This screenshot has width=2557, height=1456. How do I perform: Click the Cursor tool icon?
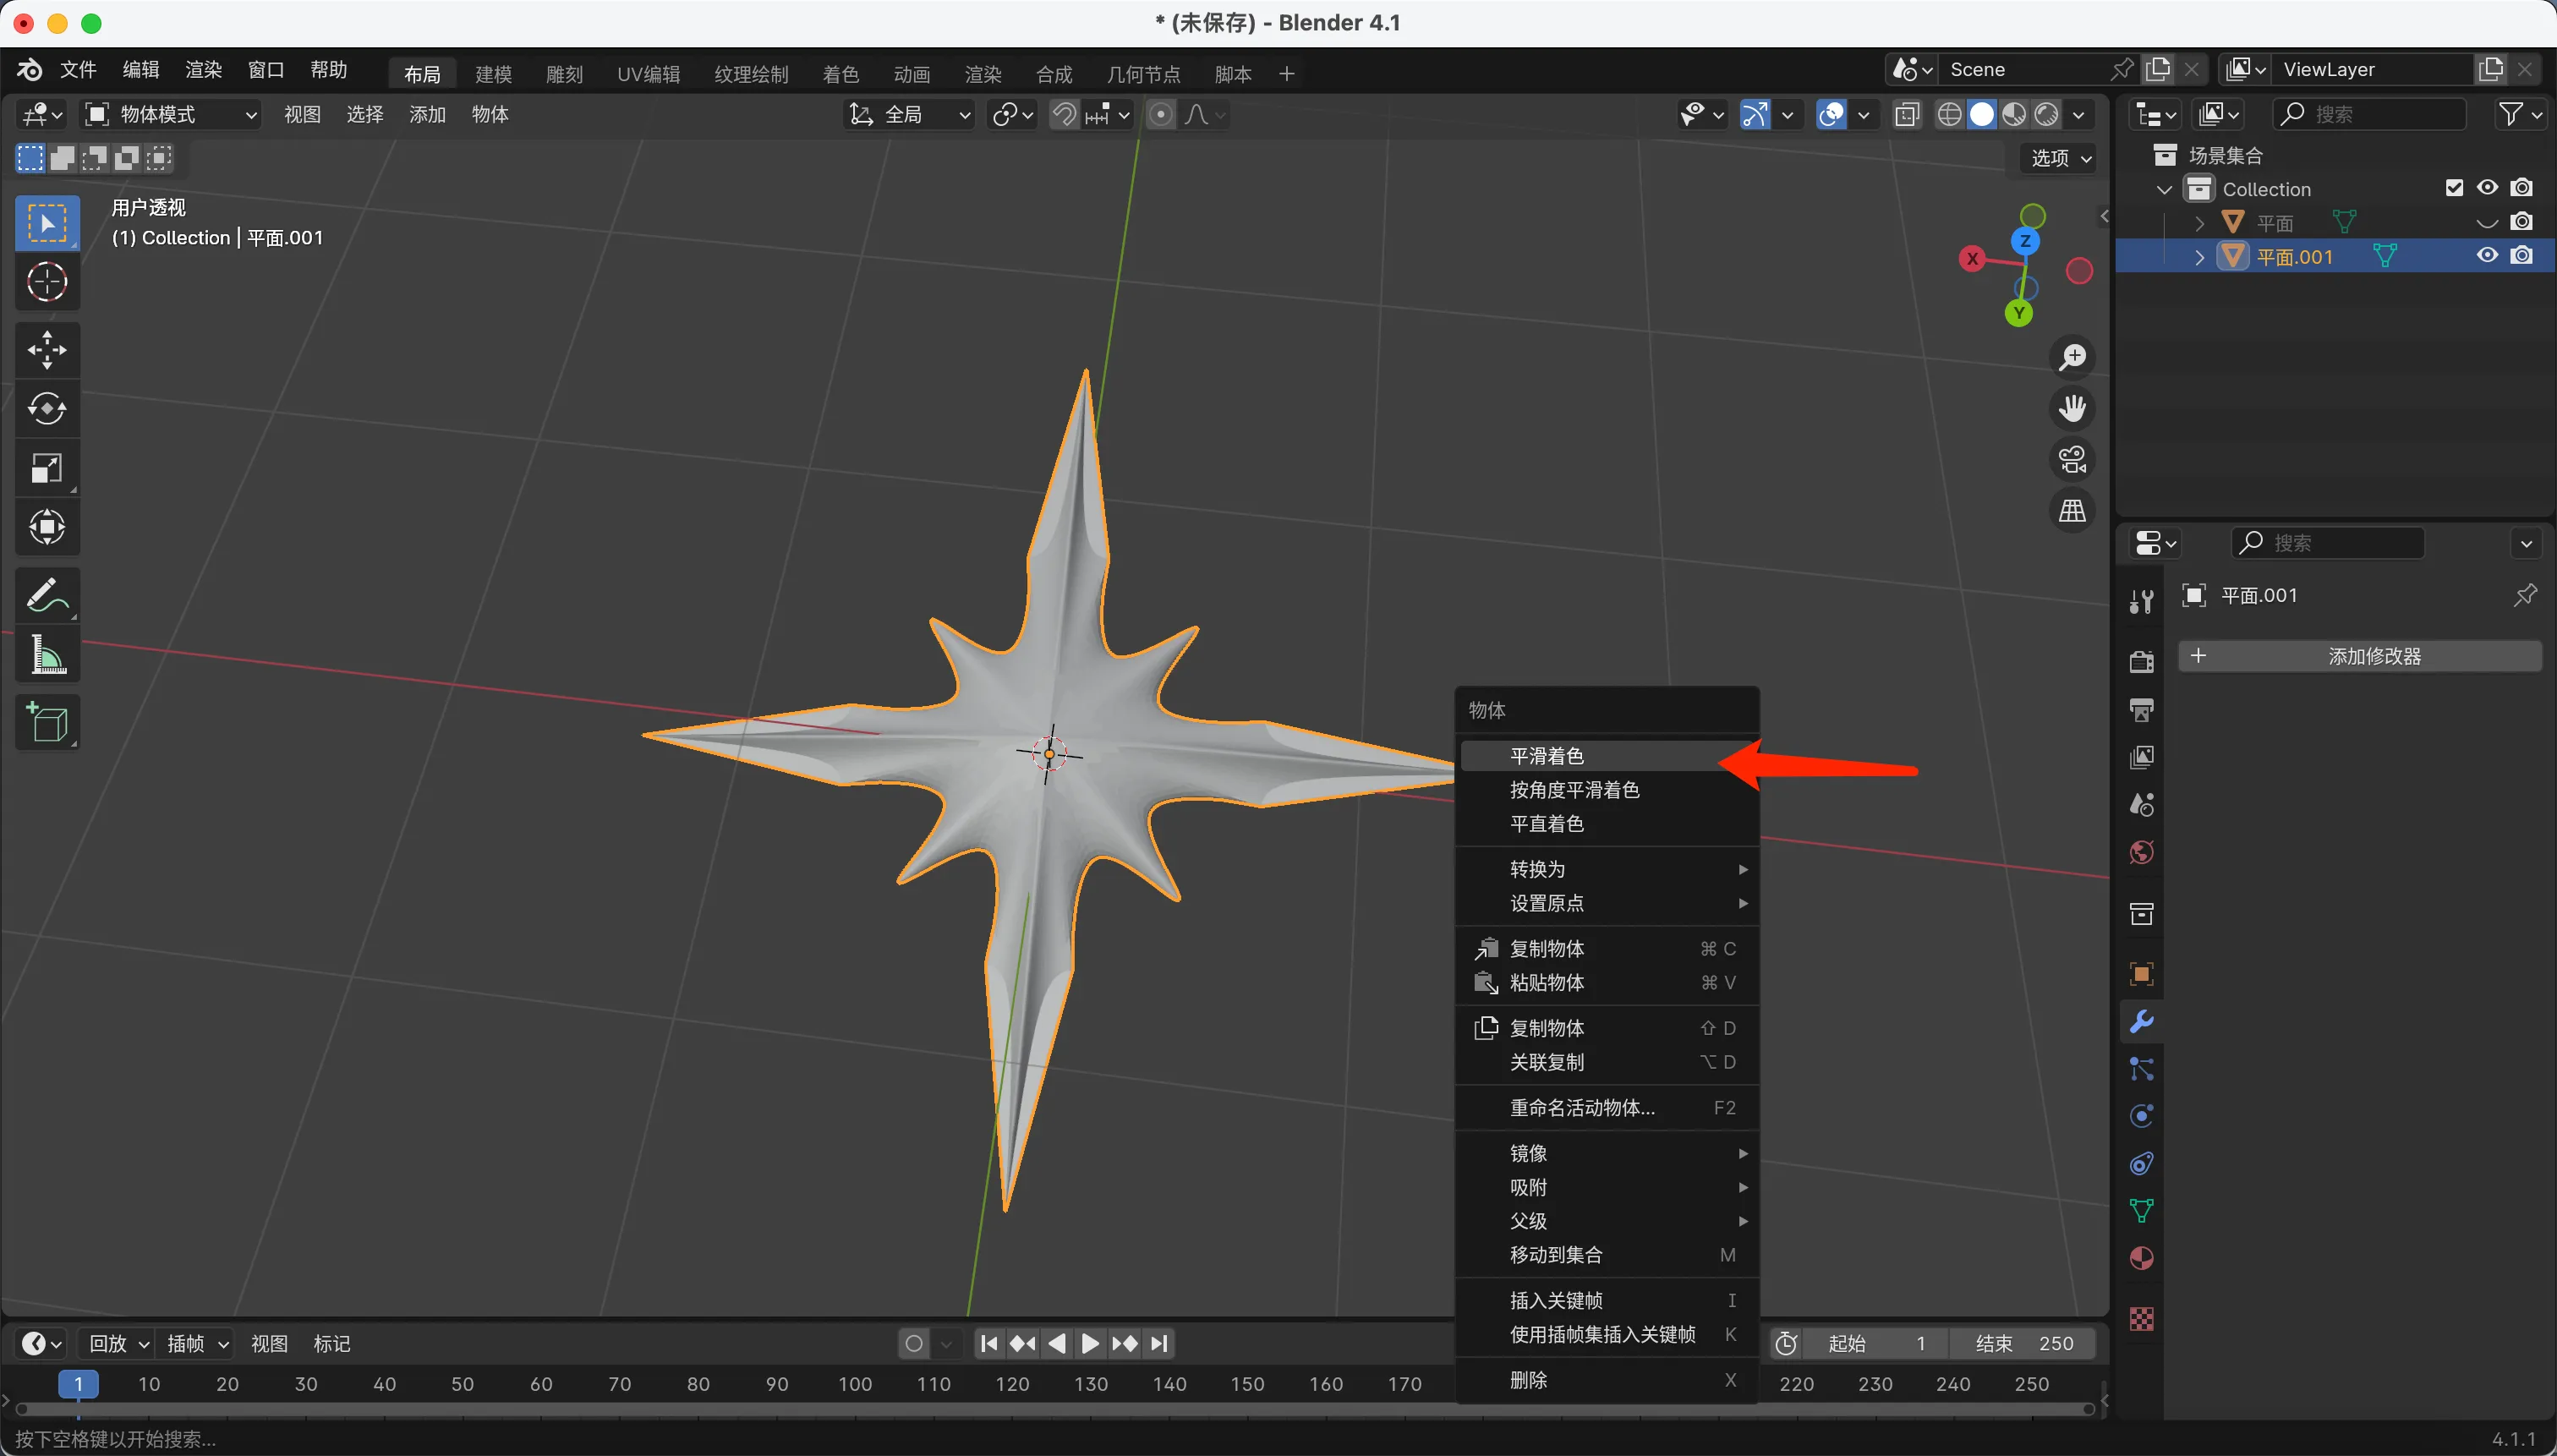pyautogui.click(x=47, y=282)
